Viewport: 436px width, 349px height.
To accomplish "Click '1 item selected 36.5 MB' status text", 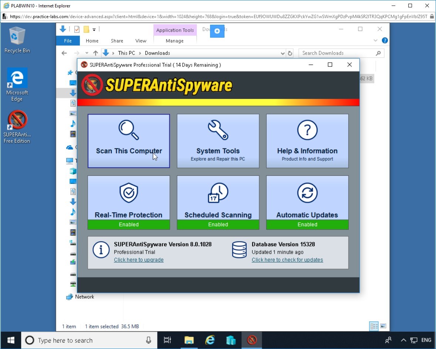I will (112, 326).
